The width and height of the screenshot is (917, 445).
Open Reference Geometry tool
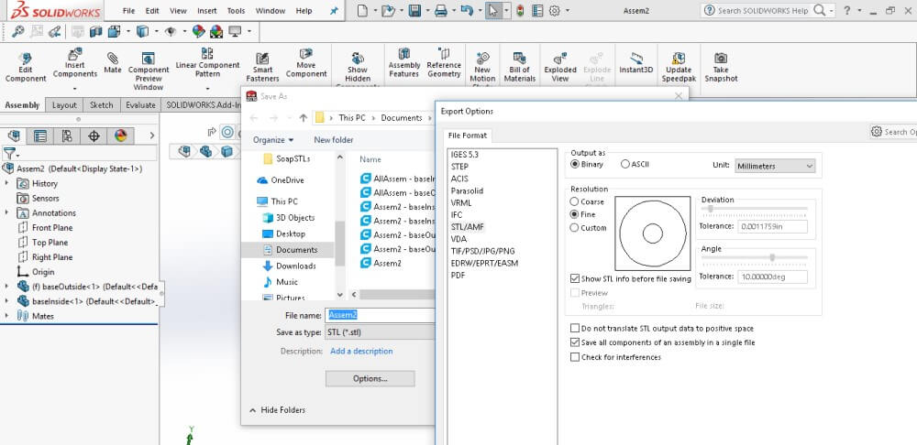(444, 63)
